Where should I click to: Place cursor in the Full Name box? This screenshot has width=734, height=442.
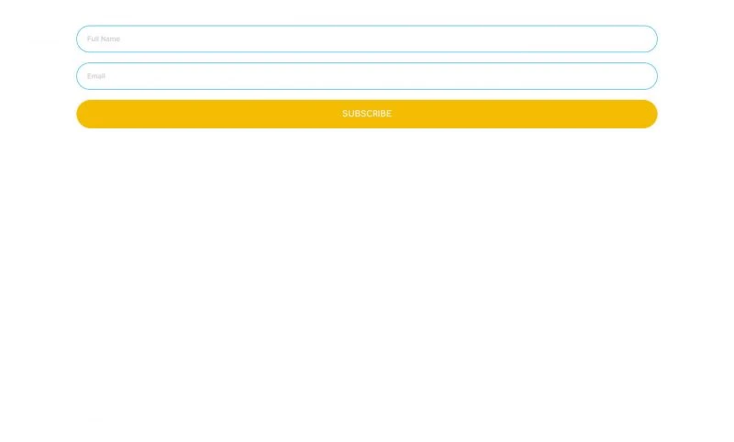(366, 39)
